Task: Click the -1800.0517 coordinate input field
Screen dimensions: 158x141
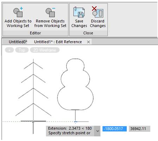Action: pyautogui.click(x=114, y=129)
